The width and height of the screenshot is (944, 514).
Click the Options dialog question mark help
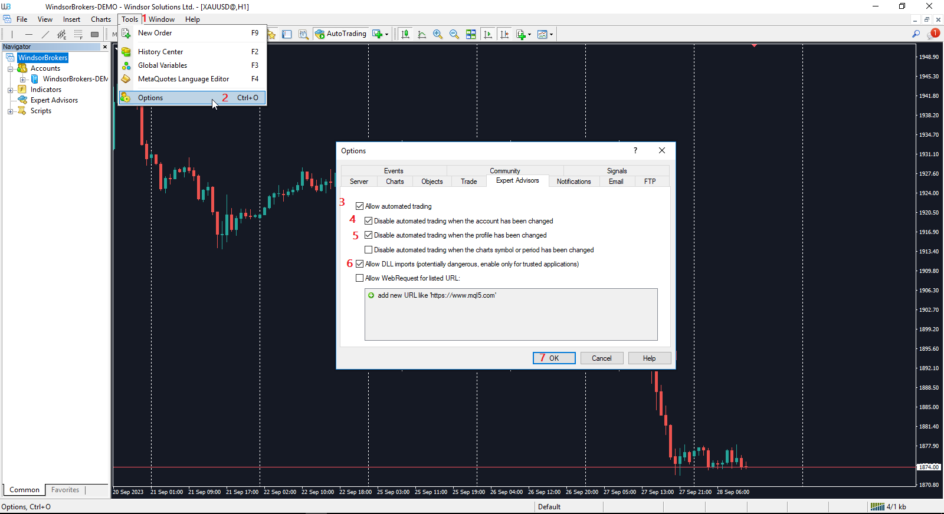coord(635,151)
